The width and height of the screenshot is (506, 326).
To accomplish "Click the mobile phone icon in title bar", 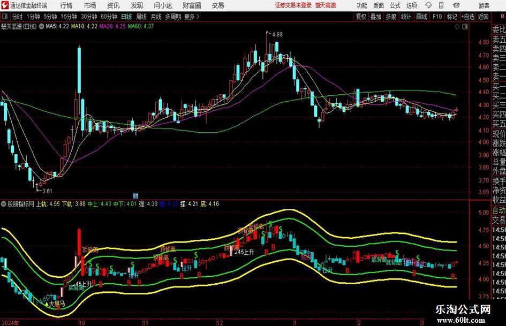I will 441,5.
